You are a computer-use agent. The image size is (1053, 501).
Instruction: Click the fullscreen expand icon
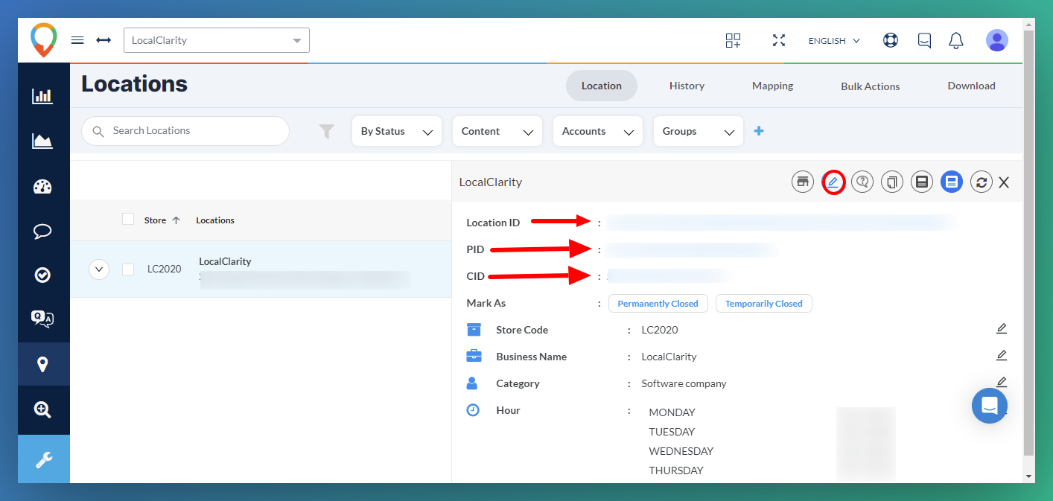pos(779,40)
